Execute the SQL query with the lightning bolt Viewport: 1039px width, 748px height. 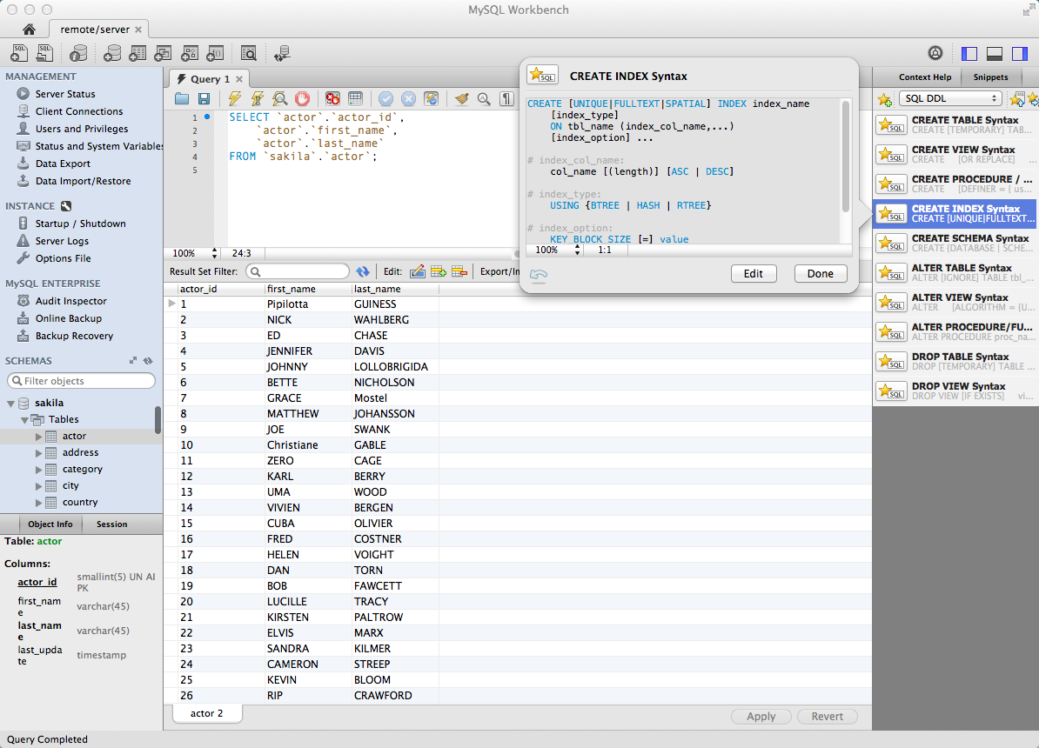[234, 98]
